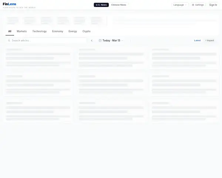Image resolution: width=222 pixels, height=178 pixels.
Task: Open Settings via the gear icon
Action: click(x=193, y=5)
